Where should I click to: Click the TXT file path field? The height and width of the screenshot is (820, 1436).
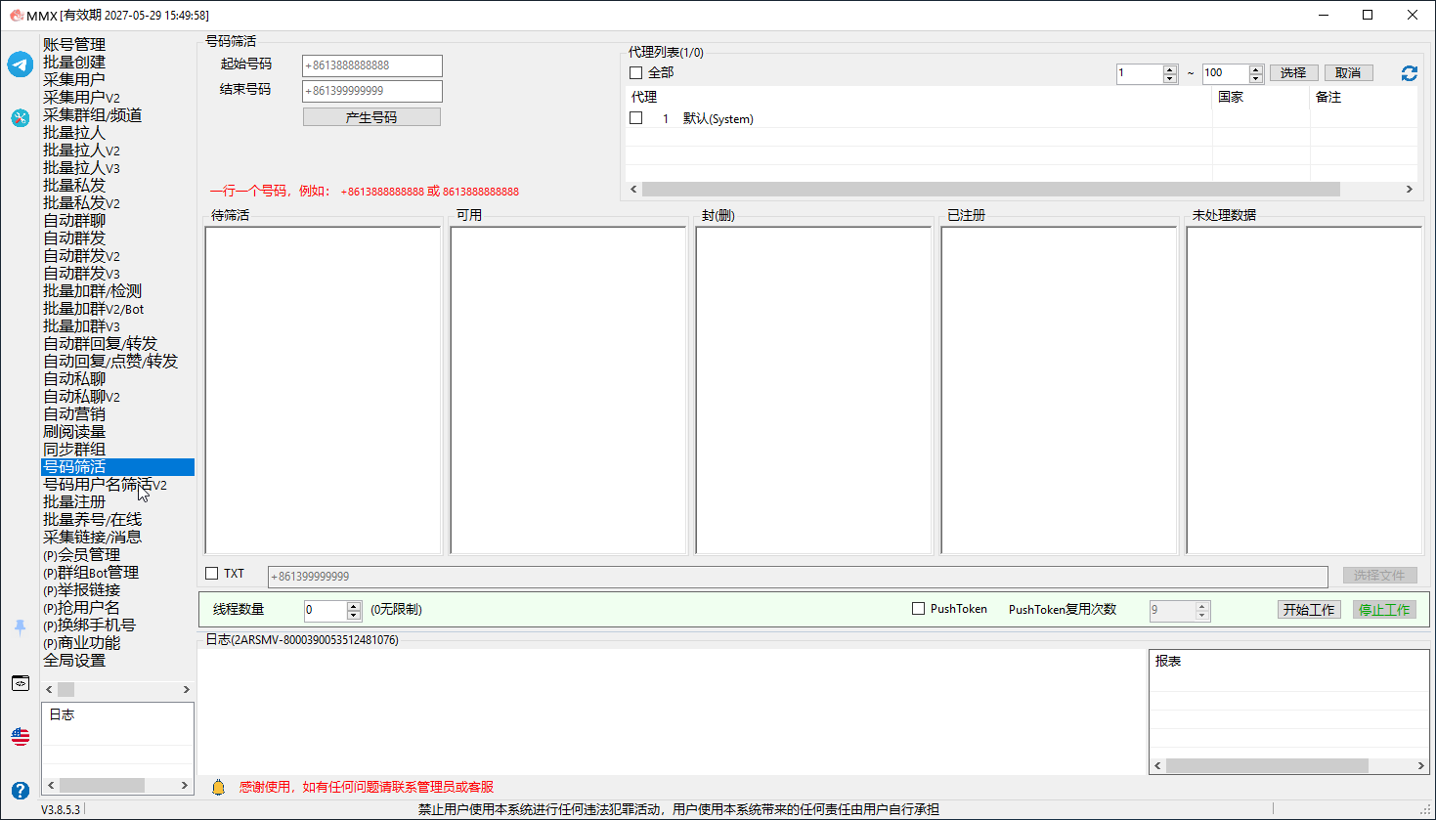(x=798, y=577)
